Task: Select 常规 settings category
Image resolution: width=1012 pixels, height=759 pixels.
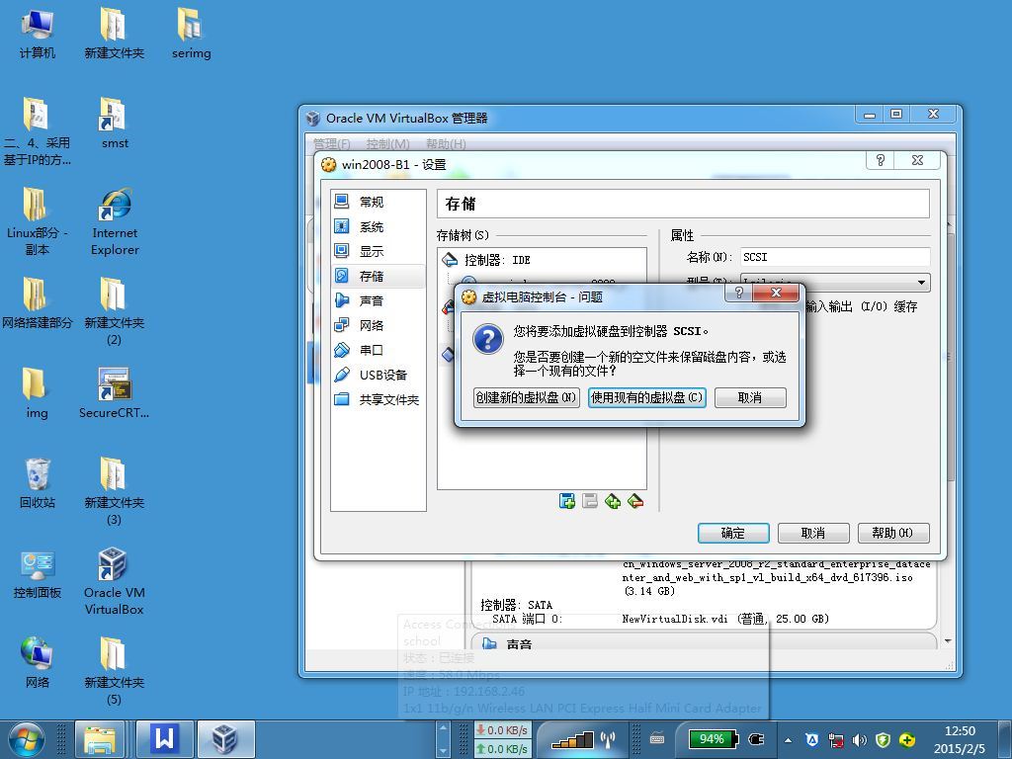Action: click(x=378, y=202)
